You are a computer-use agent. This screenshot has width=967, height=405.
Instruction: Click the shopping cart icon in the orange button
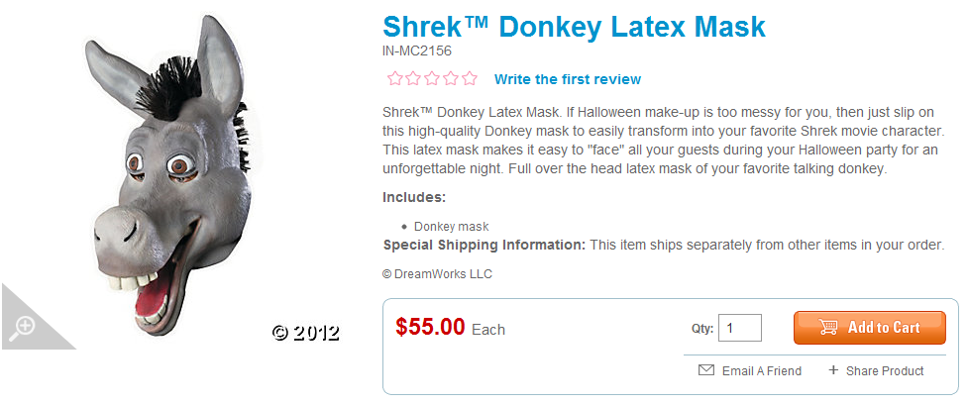(x=829, y=328)
